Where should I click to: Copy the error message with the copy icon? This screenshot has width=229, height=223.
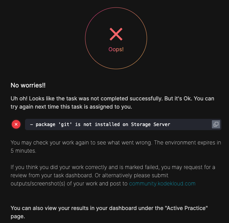pyautogui.click(x=216, y=124)
